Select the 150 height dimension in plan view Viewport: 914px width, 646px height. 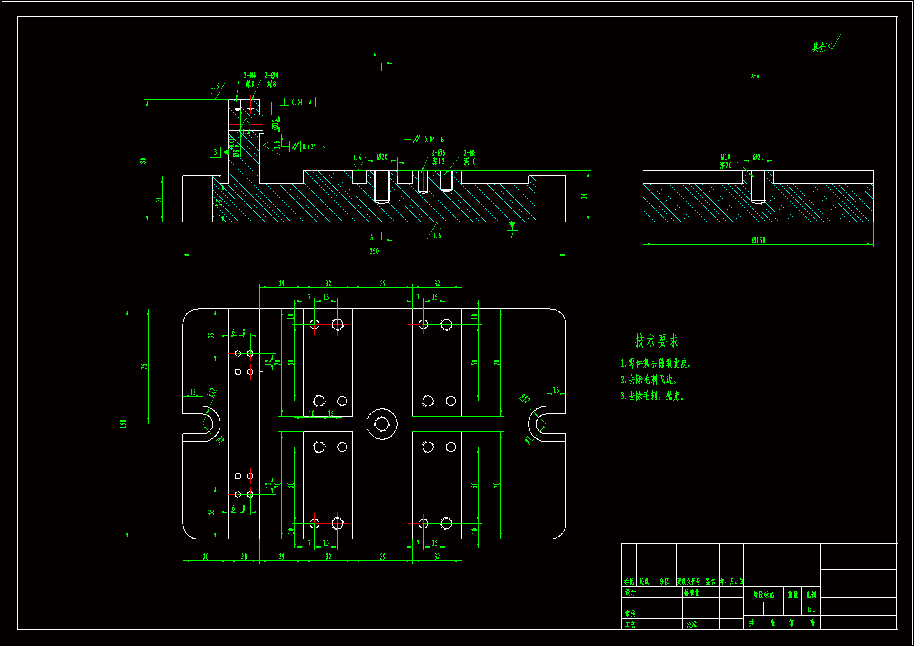coord(124,424)
